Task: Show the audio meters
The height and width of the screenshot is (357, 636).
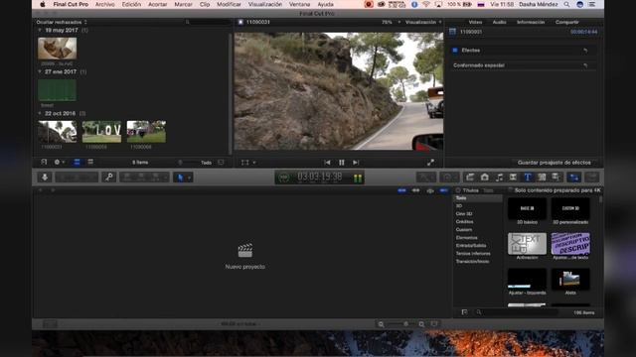Action: [x=358, y=178]
